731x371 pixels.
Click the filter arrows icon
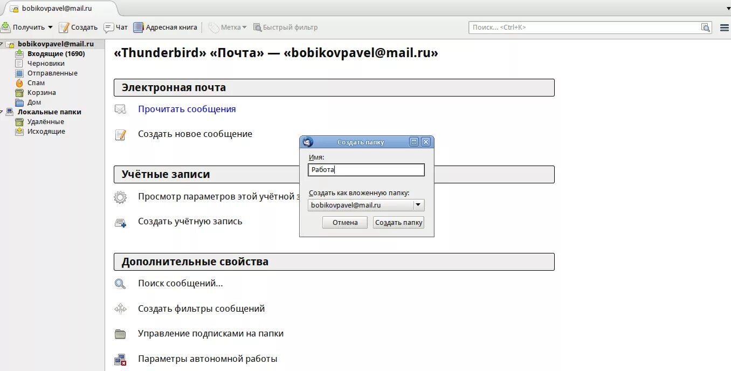point(120,308)
